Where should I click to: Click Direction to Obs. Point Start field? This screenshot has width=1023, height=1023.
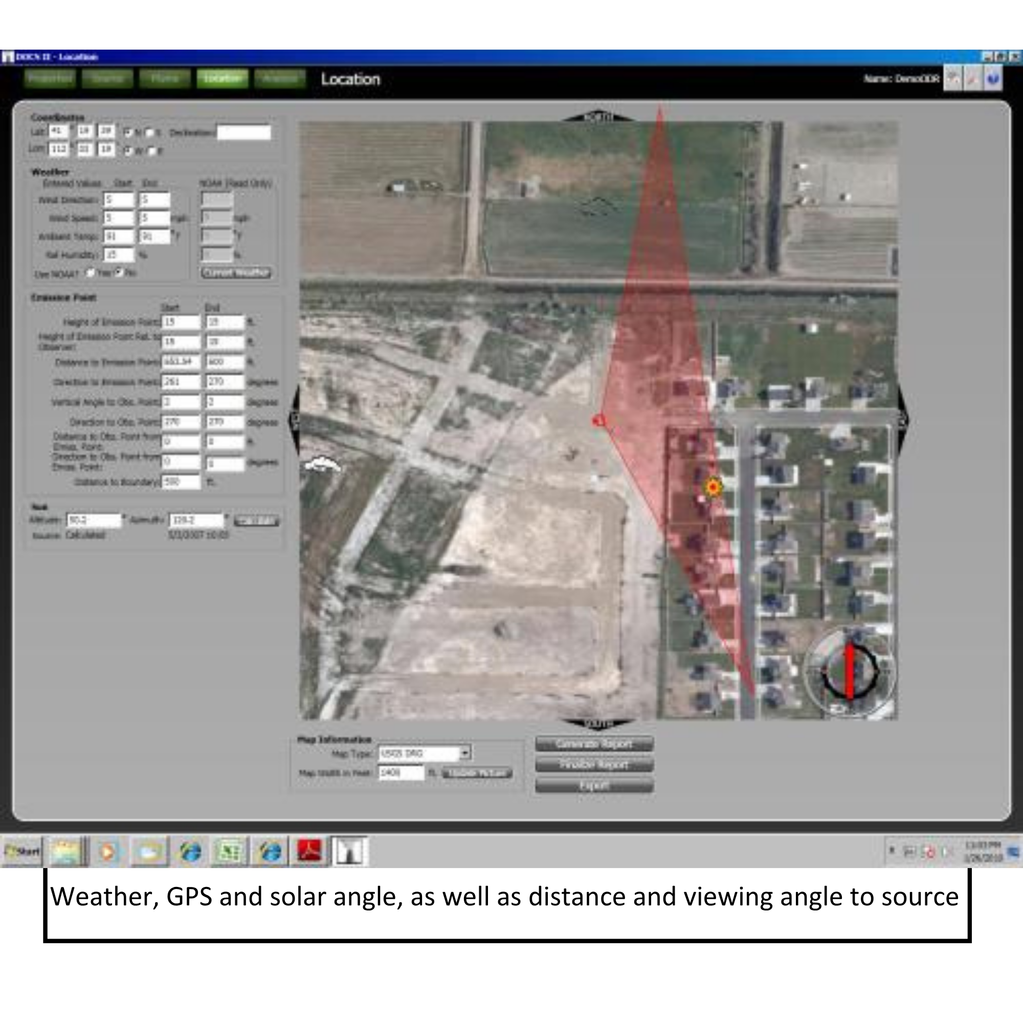(x=181, y=422)
